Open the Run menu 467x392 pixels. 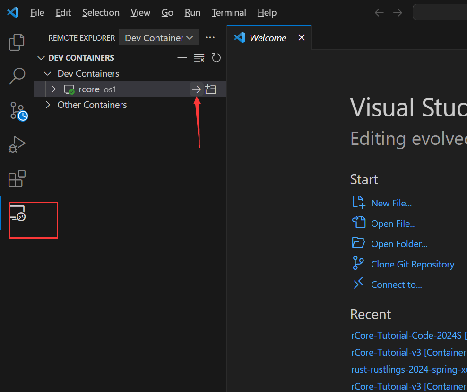tap(192, 12)
